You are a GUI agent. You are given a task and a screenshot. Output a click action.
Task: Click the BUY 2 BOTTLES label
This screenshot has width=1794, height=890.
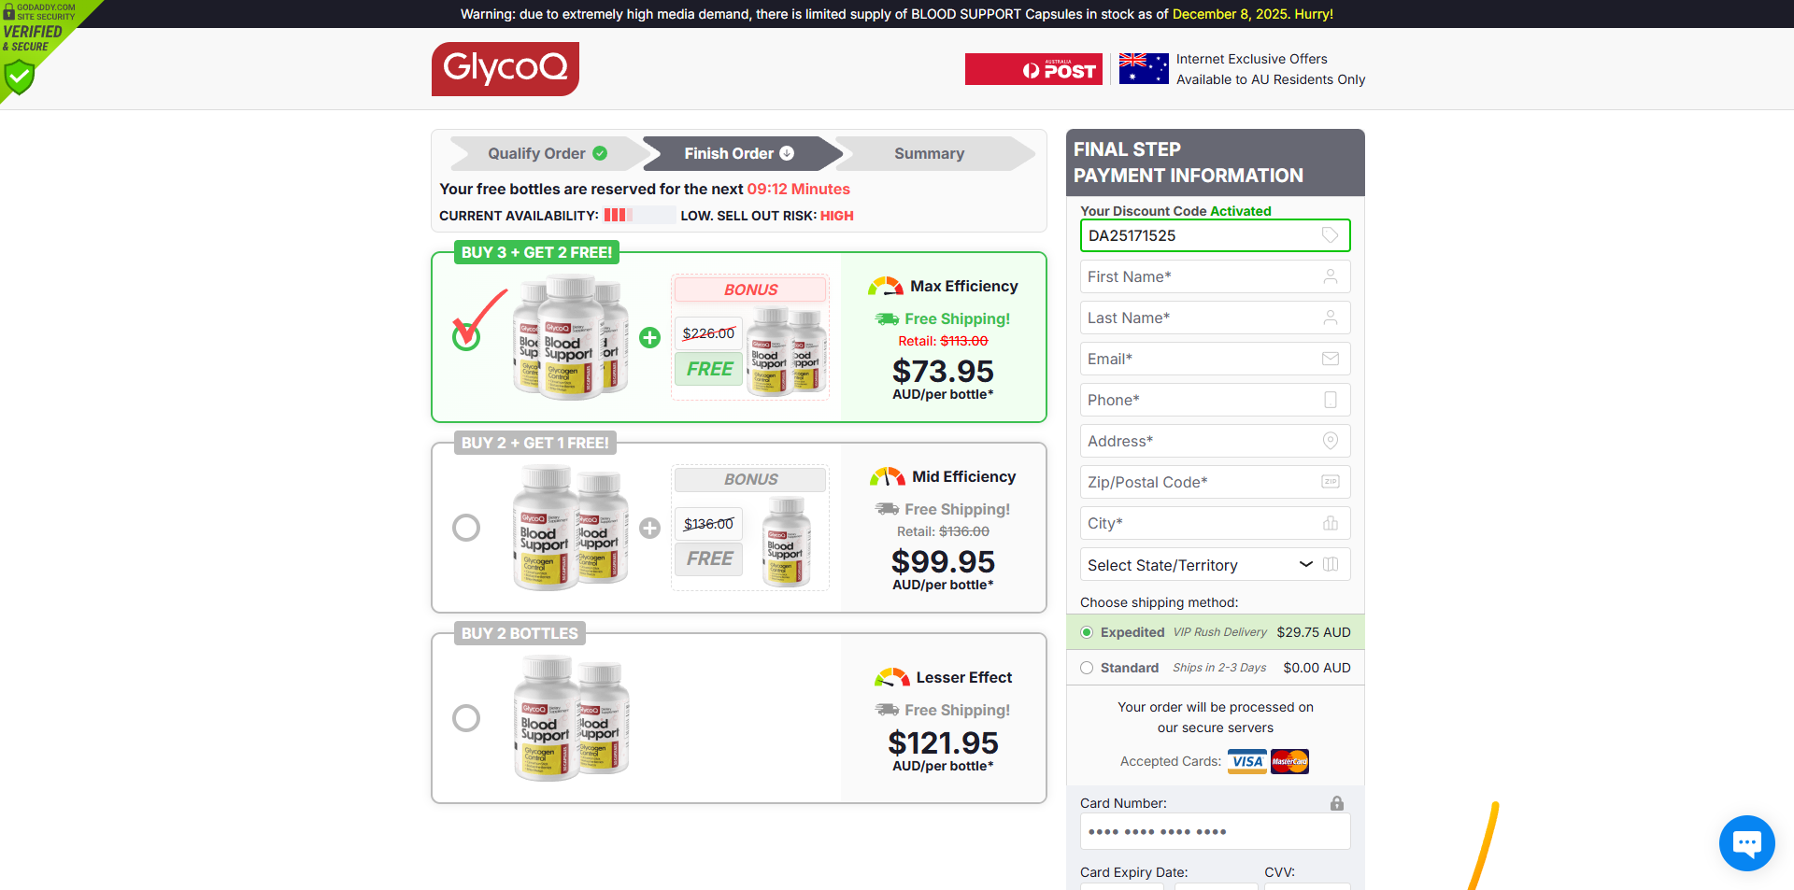click(520, 633)
